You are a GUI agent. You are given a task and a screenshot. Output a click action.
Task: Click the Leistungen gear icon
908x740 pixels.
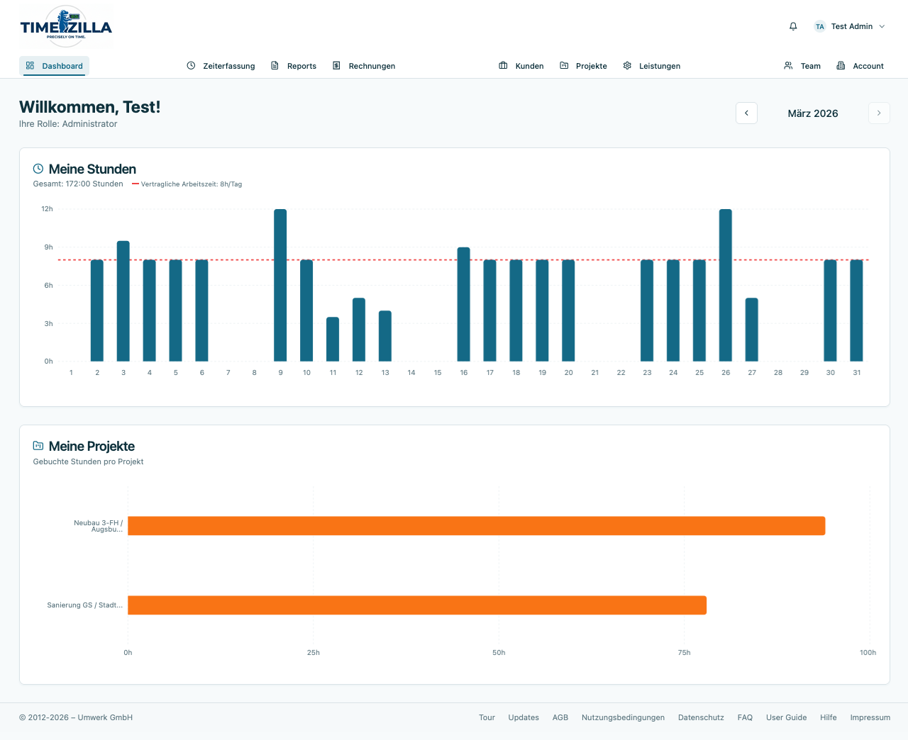point(627,66)
